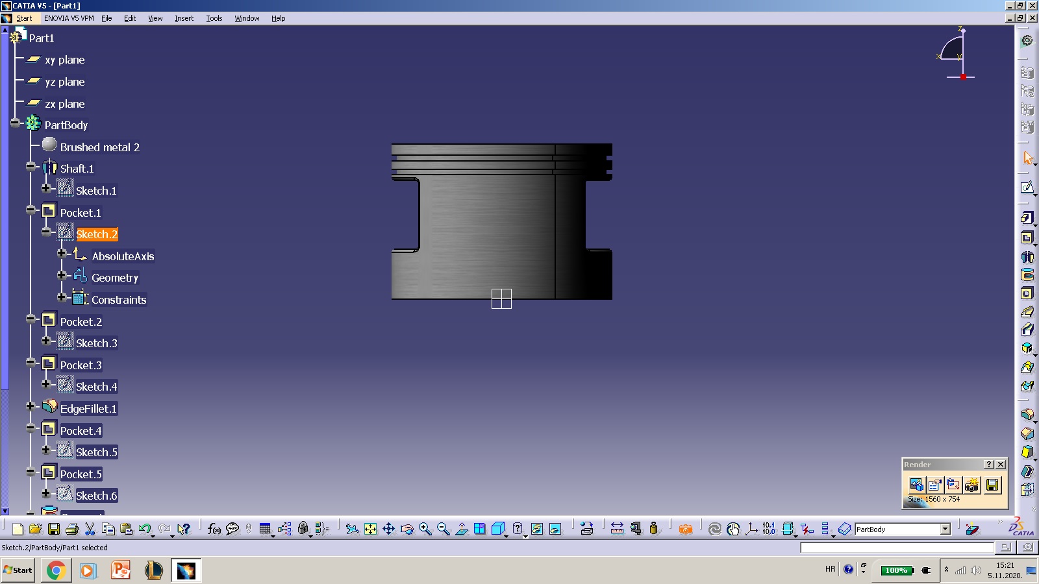Click the Fit All In view icon
This screenshot has height=584, width=1039.
coord(370,529)
